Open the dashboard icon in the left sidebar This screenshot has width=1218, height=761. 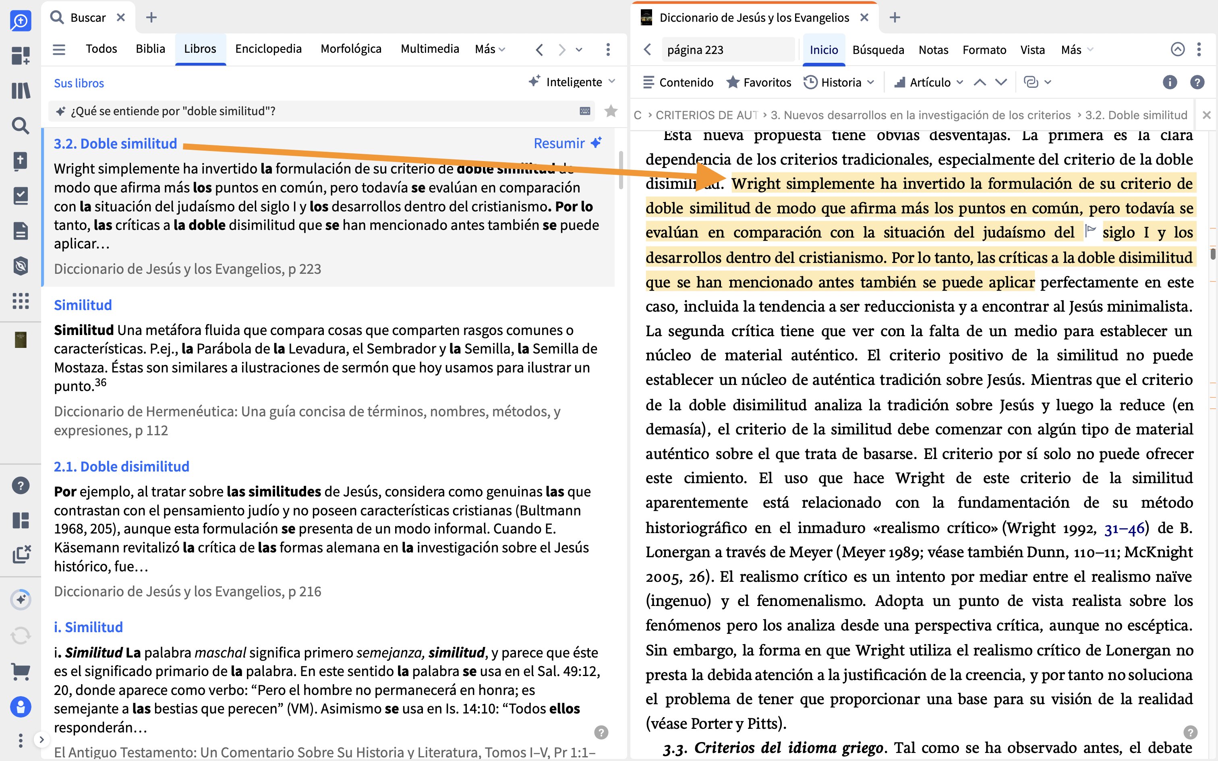pyautogui.click(x=21, y=56)
